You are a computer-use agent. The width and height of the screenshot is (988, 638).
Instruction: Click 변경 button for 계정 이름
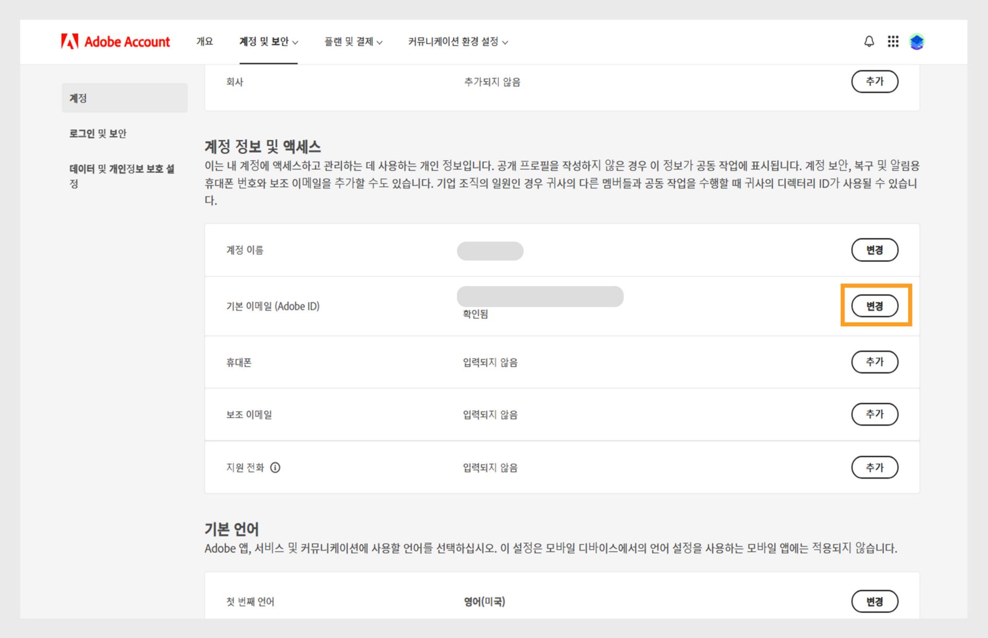[875, 250]
